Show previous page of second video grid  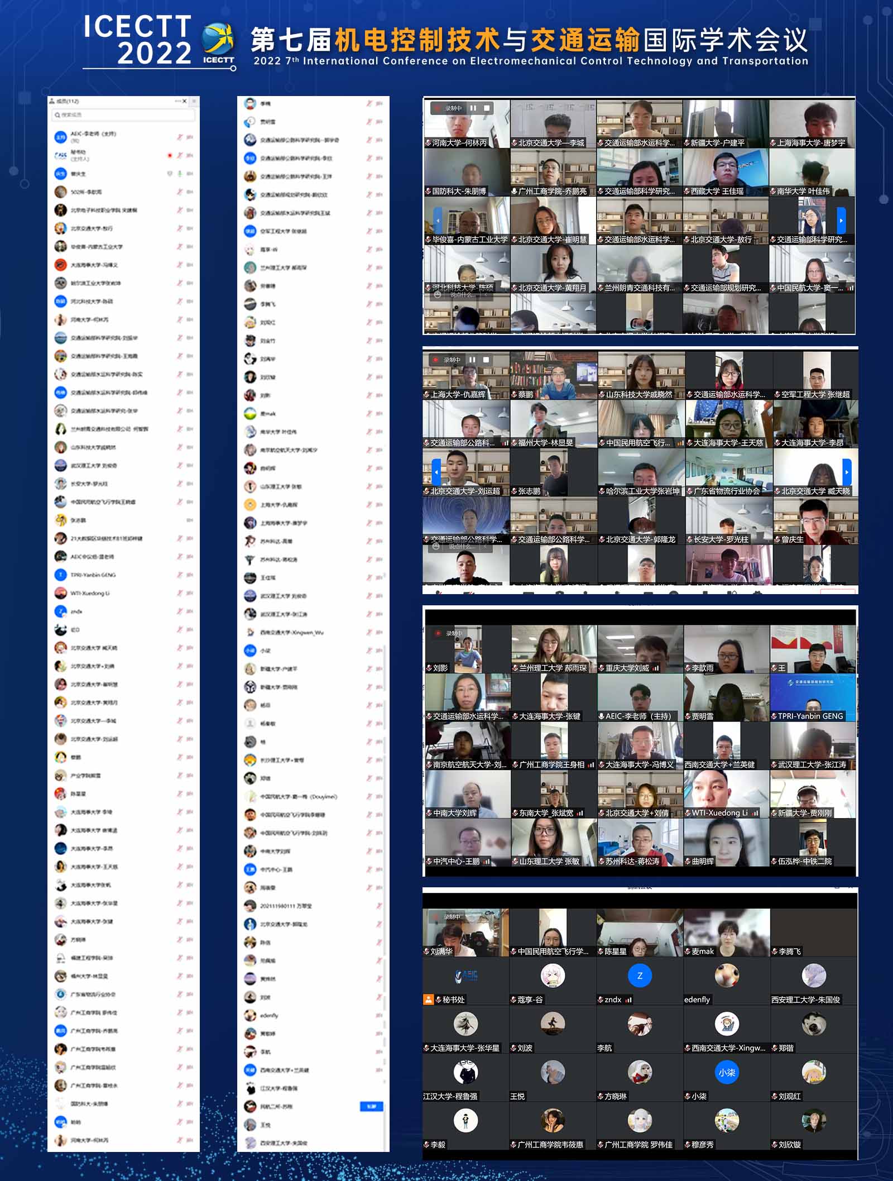(436, 472)
